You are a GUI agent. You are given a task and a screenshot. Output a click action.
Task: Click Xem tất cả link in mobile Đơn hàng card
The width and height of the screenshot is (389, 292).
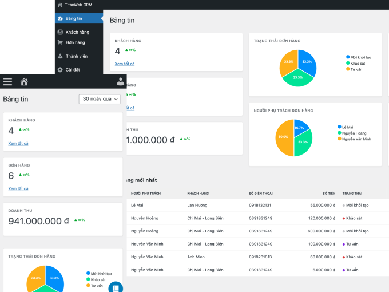[x=18, y=189]
